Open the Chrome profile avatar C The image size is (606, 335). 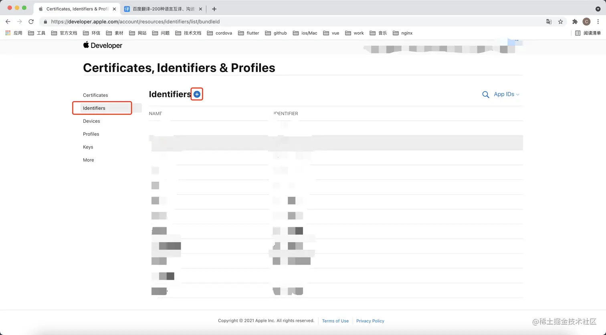tap(586, 22)
